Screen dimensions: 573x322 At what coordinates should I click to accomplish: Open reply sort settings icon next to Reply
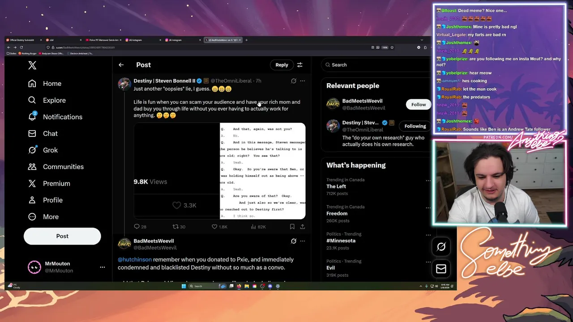(x=299, y=65)
